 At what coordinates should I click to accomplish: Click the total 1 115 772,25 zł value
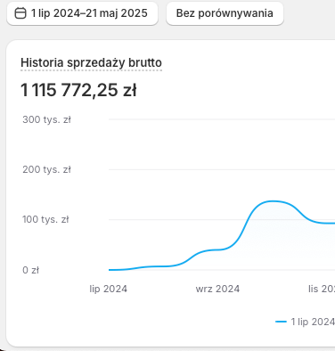[78, 90]
